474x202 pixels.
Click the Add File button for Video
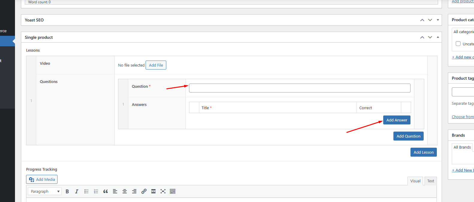(156, 65)
